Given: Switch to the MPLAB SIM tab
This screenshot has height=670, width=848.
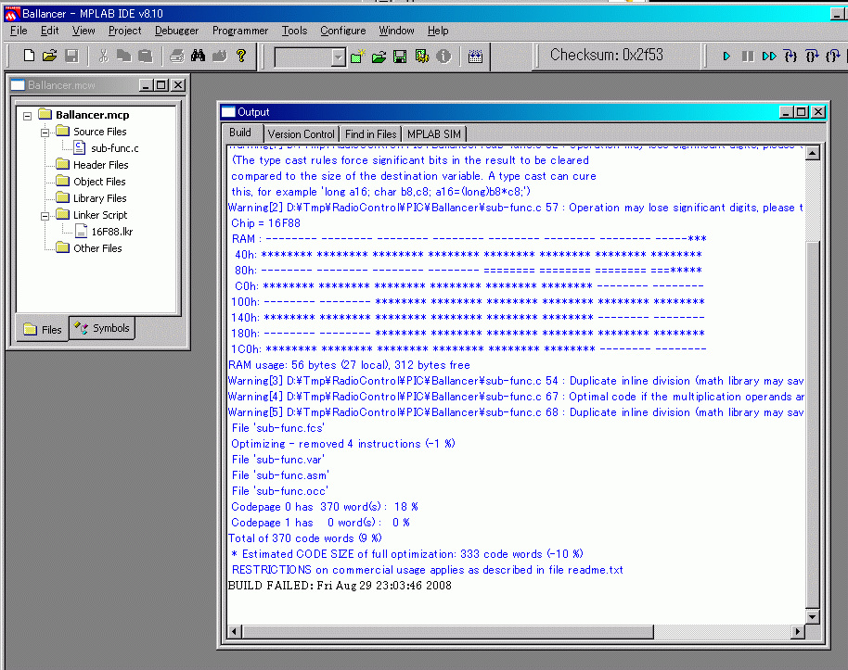Looking at the screenshot, I should coord(433,134).
